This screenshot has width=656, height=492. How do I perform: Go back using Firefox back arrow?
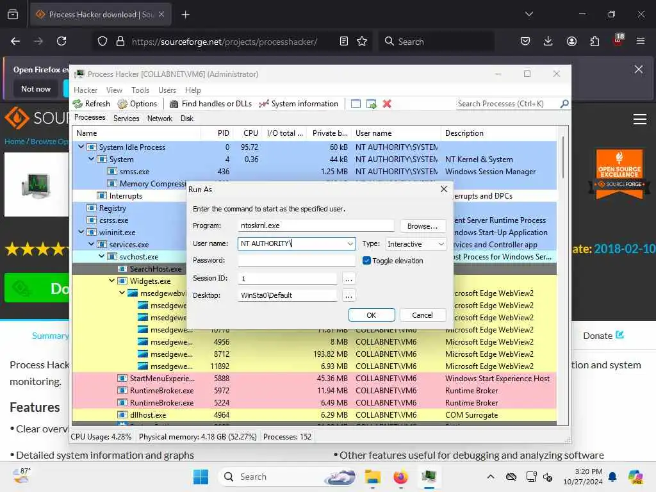(x=15, y=41)
